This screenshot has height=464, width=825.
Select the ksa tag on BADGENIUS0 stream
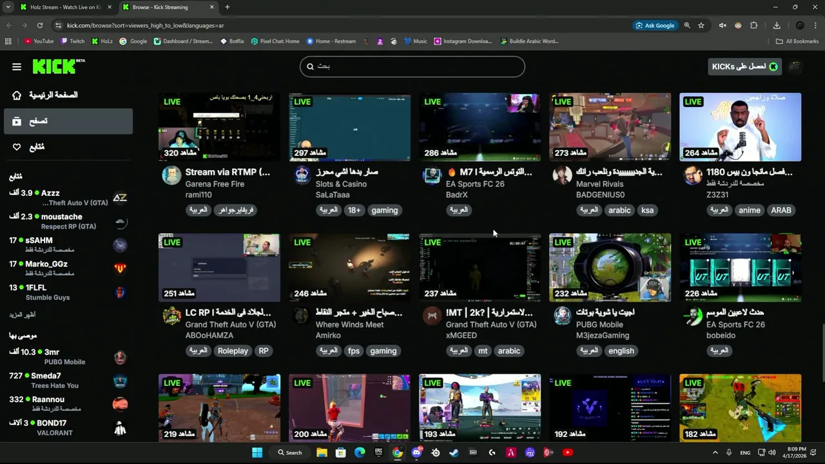647,210
